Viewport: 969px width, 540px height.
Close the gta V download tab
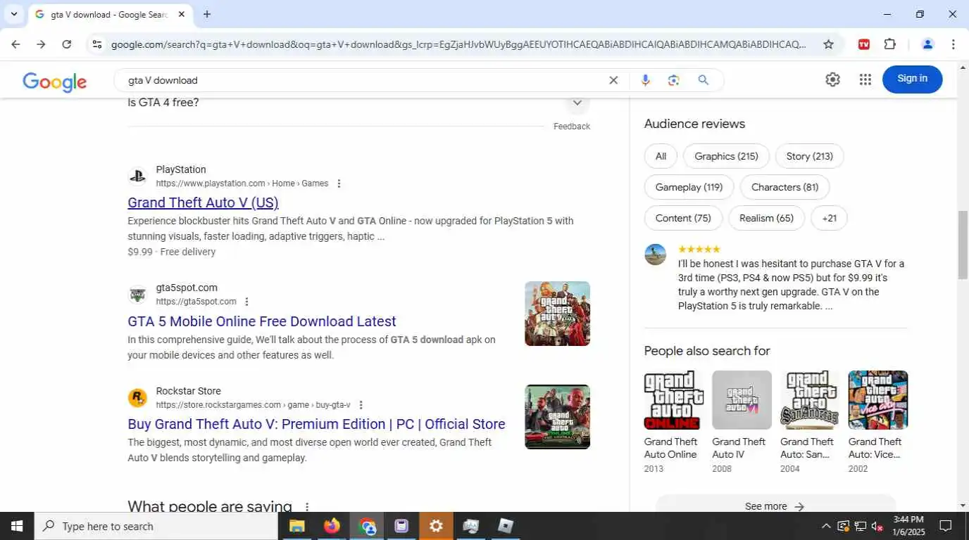coord(181,14)
